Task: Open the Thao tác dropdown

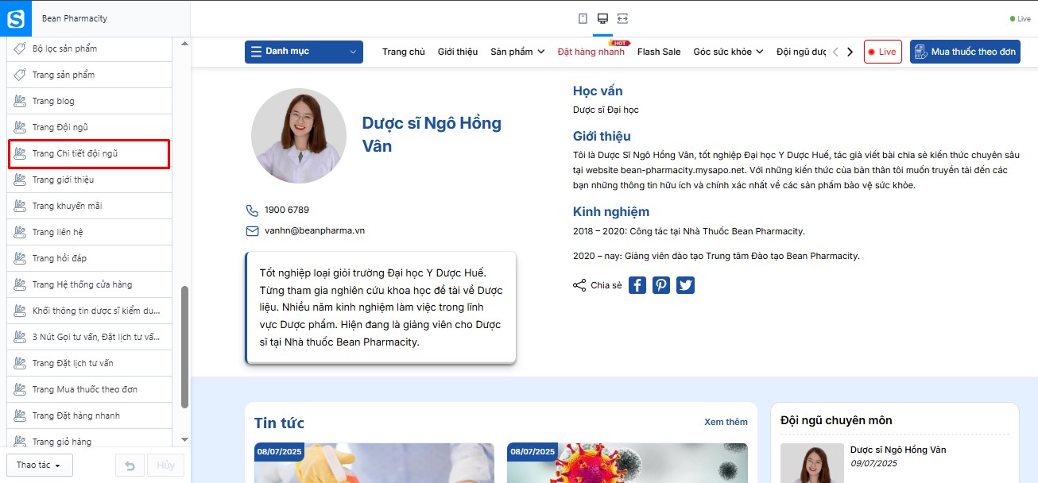Action: point(40,465)
